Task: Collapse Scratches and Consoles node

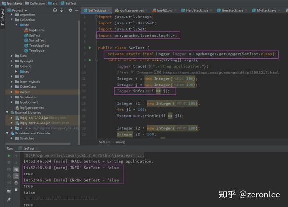Action: coord(7,133)
